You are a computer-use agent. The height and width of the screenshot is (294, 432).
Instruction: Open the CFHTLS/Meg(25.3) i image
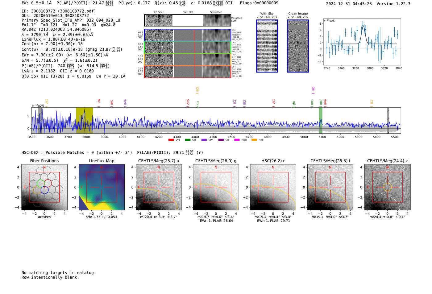click(x=330, y=187)
